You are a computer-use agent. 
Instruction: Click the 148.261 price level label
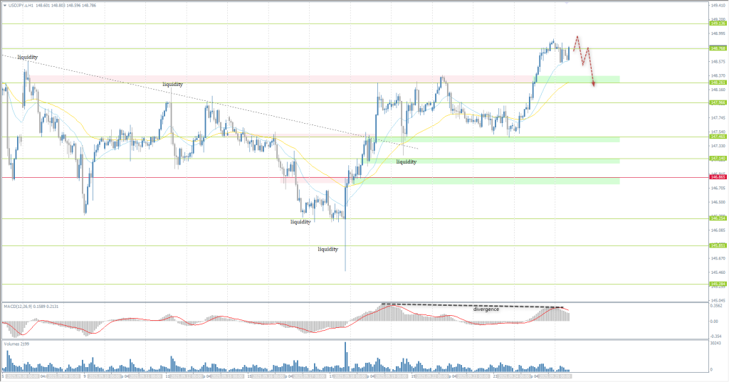717,83
